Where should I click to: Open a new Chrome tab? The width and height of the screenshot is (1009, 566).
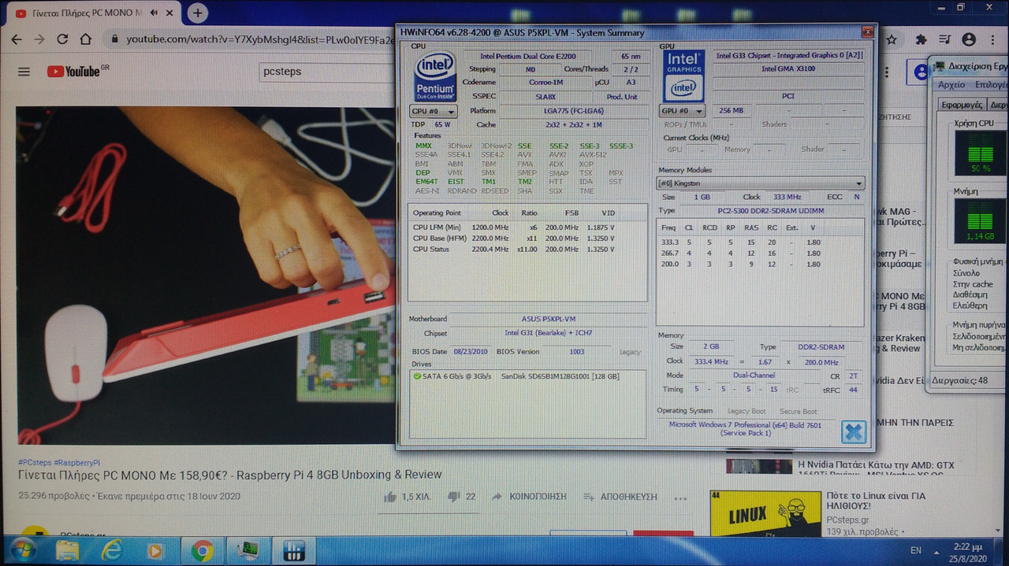point(197,13)
